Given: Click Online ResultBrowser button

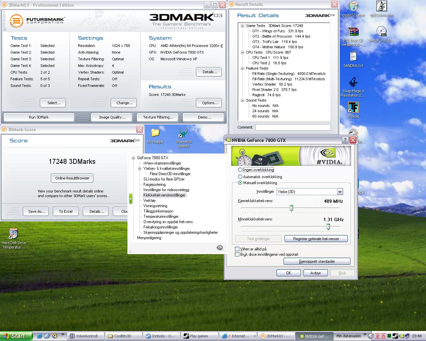Looking at the screenshot, I should [72, 178].
